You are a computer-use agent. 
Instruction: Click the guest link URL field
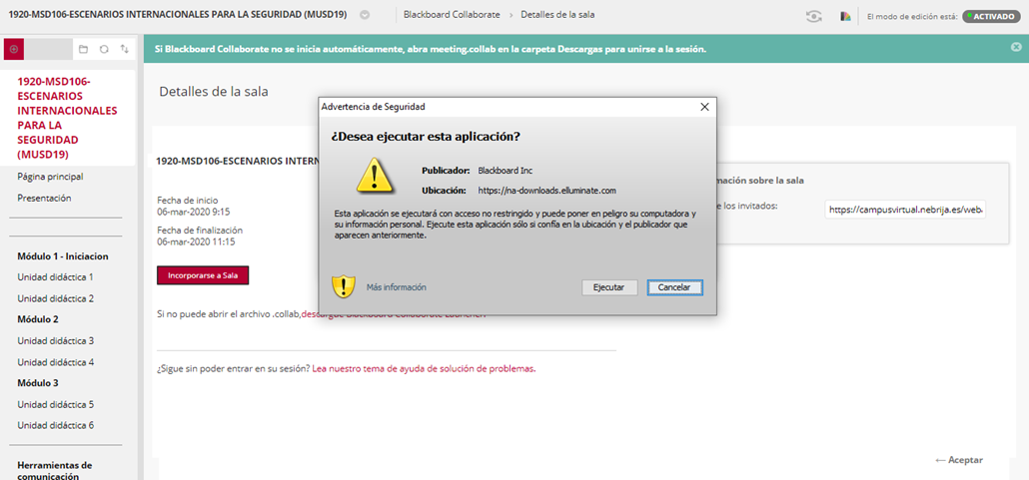(906, 210)
